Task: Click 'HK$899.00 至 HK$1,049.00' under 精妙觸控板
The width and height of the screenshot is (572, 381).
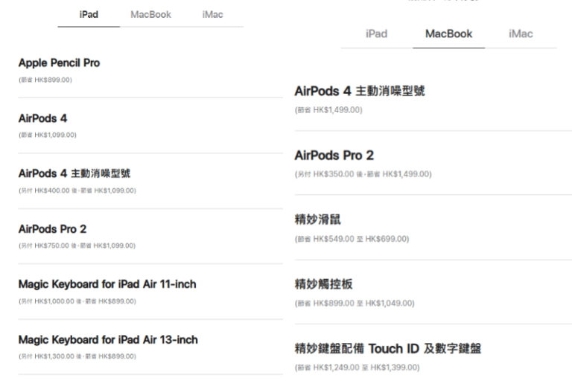Action: click(x=363, y=303)
